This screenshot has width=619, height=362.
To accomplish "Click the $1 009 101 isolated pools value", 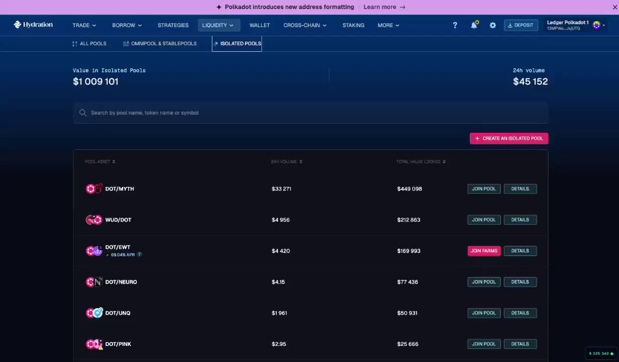I will tap(96, 82).
